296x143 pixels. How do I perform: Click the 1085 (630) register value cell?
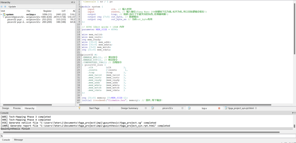47,17
